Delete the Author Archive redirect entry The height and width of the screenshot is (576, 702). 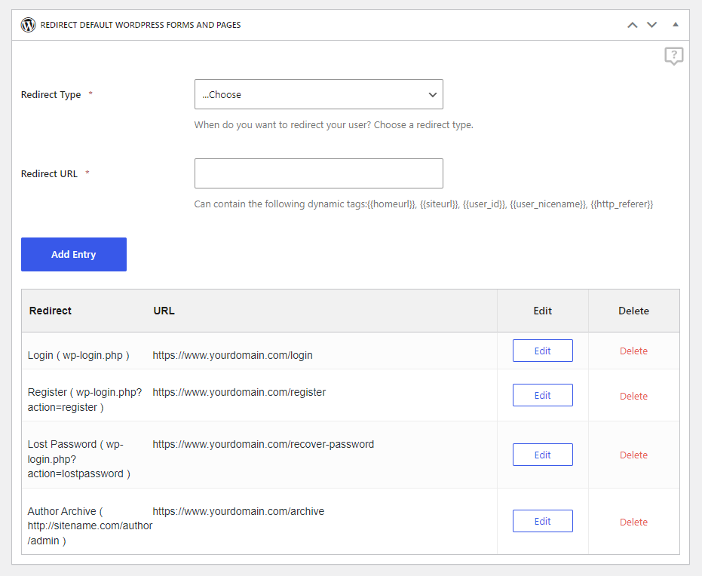(633, 522)
